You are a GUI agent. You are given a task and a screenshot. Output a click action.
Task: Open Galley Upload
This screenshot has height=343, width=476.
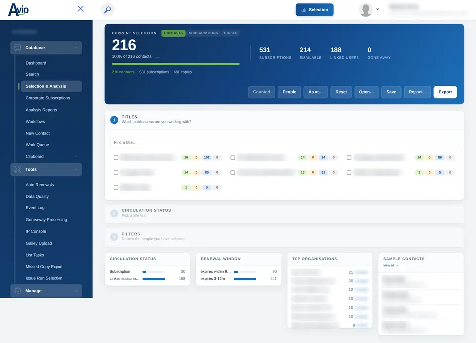pos(39,243)
